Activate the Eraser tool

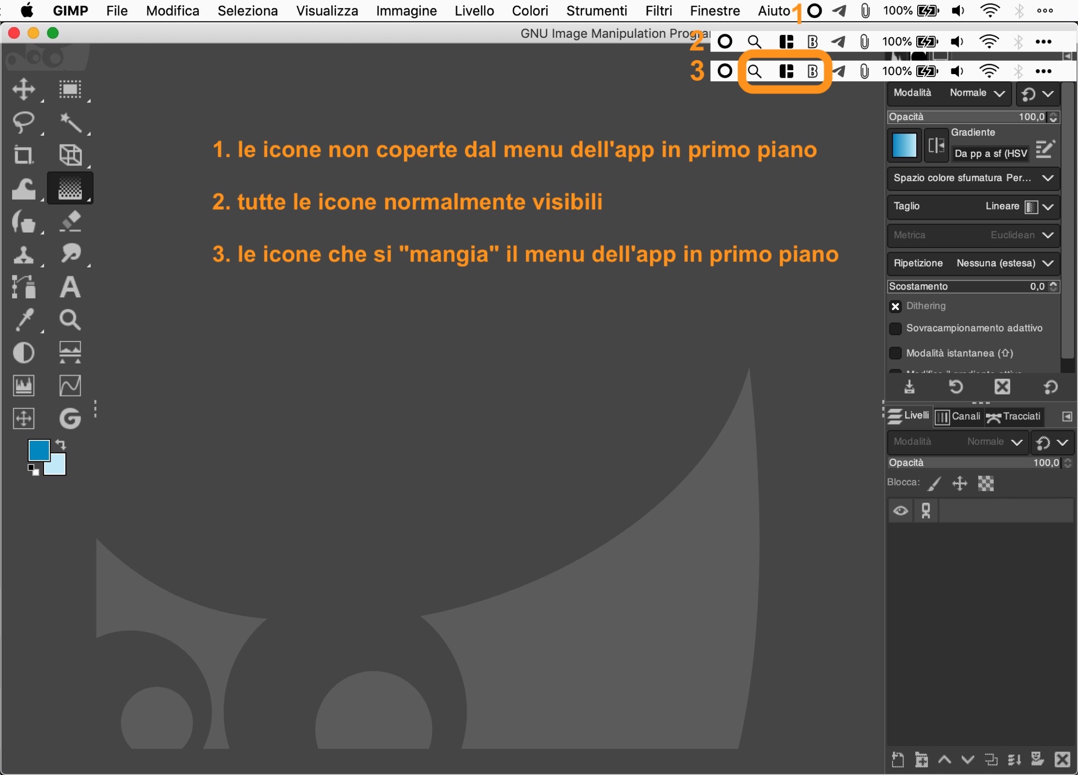(71, 221)
